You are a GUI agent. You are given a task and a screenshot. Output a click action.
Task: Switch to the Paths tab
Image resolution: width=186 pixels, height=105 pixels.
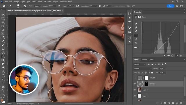tap(151, 60)
